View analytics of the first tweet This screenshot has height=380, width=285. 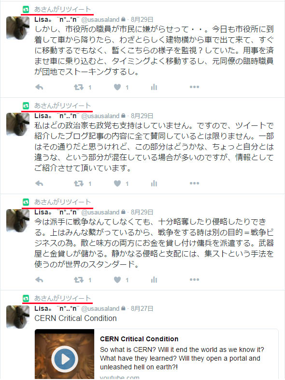tap(154, 87)
